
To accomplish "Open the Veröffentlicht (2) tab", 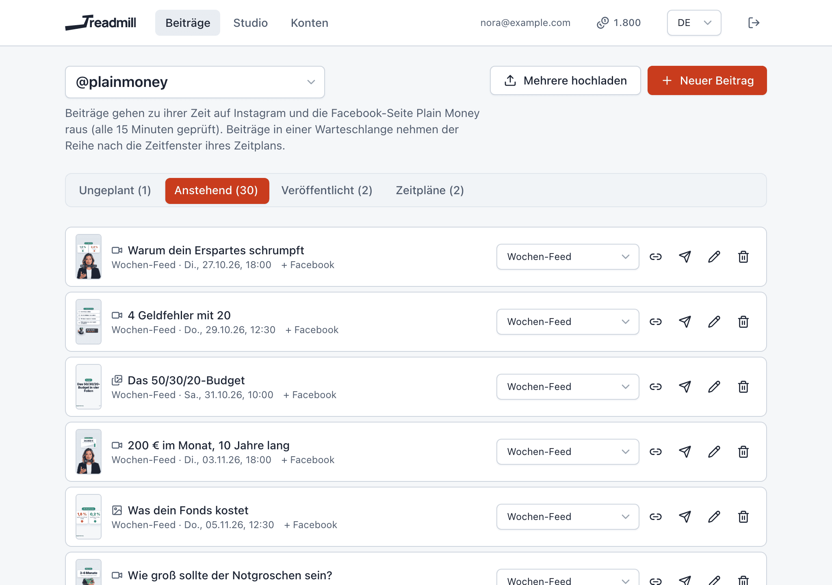I will click(327, 191).
